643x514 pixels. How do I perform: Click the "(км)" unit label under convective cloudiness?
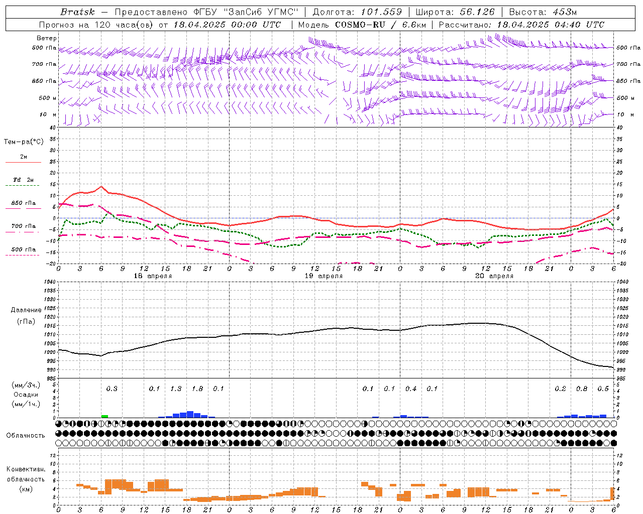(26, 488)
